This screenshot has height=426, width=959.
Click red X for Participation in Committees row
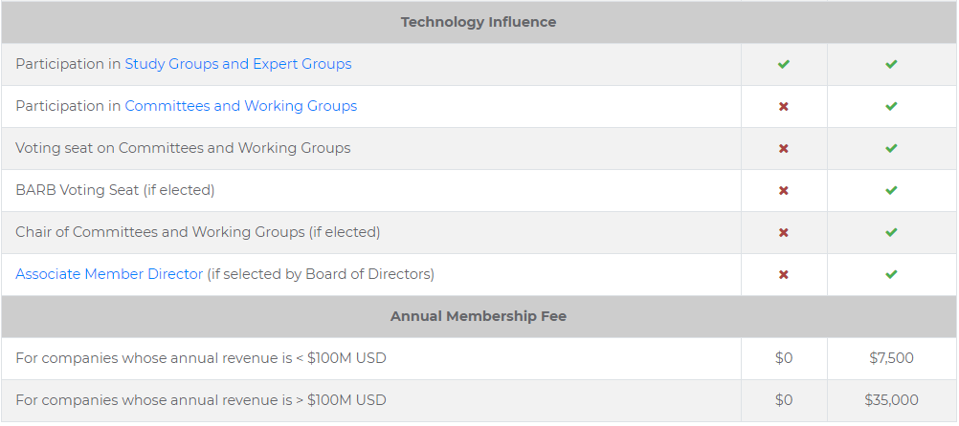coord(784,106)
